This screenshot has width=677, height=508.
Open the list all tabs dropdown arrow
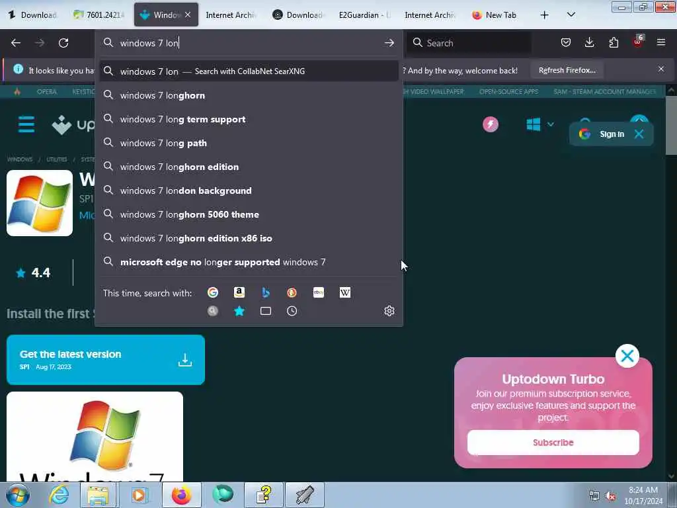tap(571, 15)
